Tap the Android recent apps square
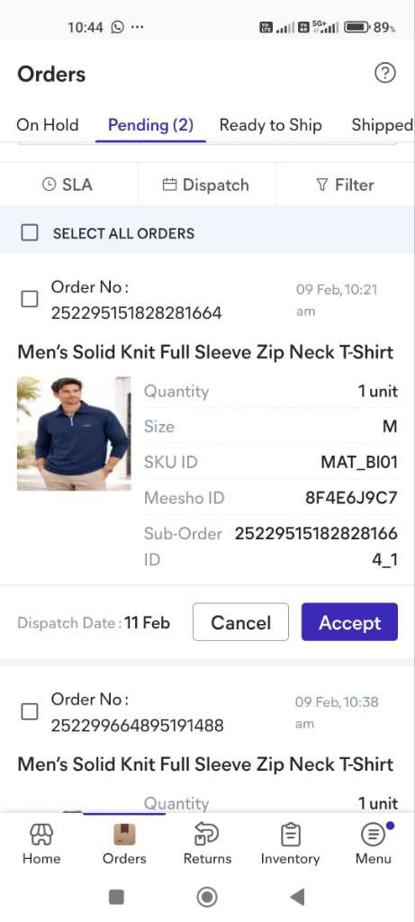The width and height of the screenshot is (415, 922). tap(116, 897)
